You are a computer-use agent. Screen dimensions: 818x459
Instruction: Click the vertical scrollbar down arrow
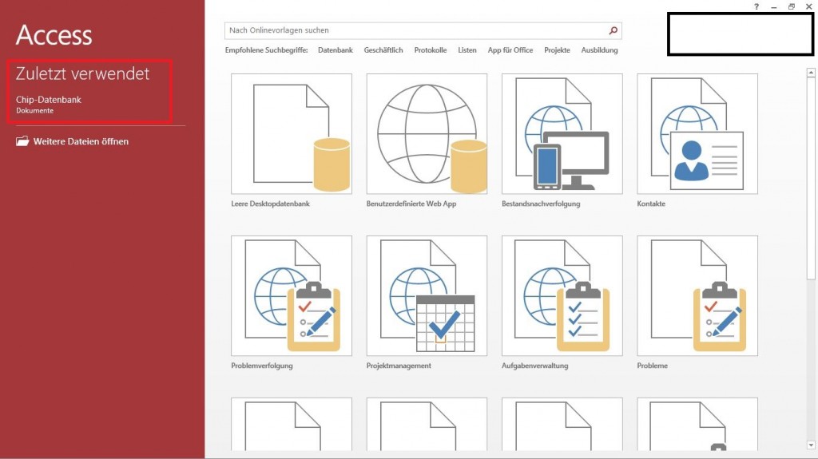810,444
